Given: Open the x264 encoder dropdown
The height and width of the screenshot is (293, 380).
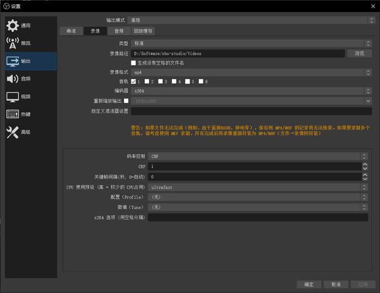Looking at the screenshot, I should [252, 91].
